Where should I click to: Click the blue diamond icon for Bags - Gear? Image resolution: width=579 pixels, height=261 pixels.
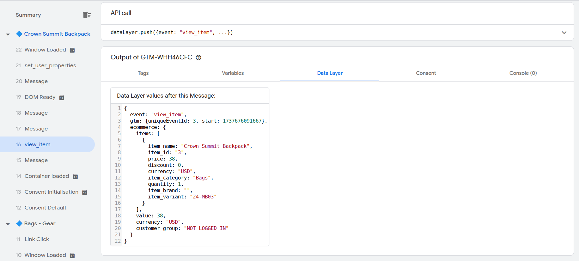(x=19, y=223)
